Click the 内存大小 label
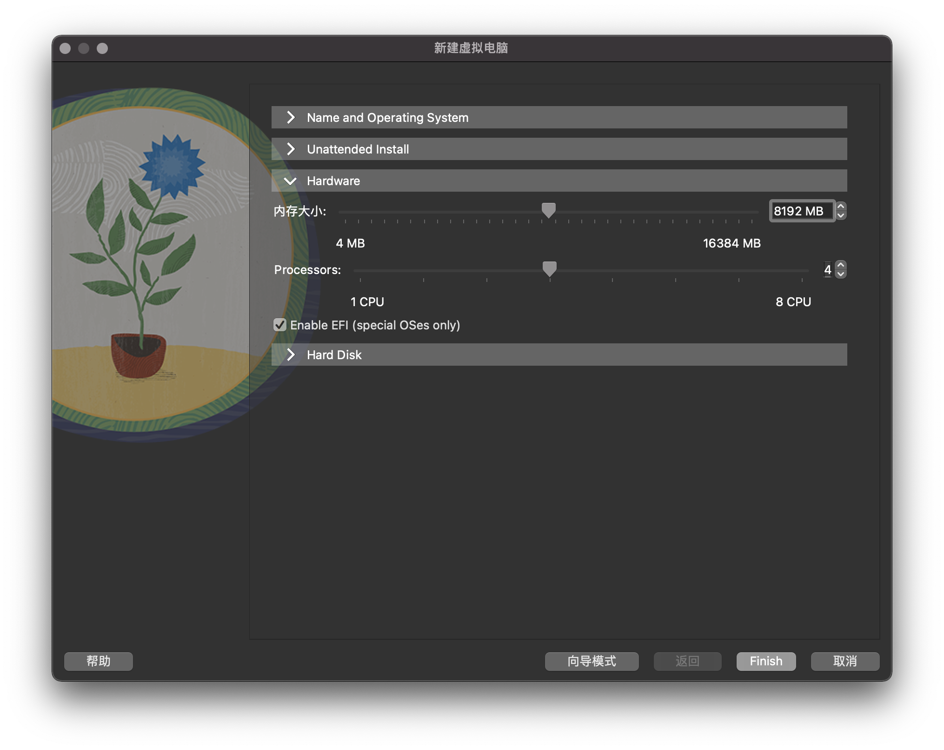Screen dimensions: 944x750 click(x=299, y=211)
